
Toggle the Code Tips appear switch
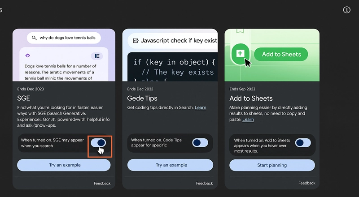coord(200,142)
